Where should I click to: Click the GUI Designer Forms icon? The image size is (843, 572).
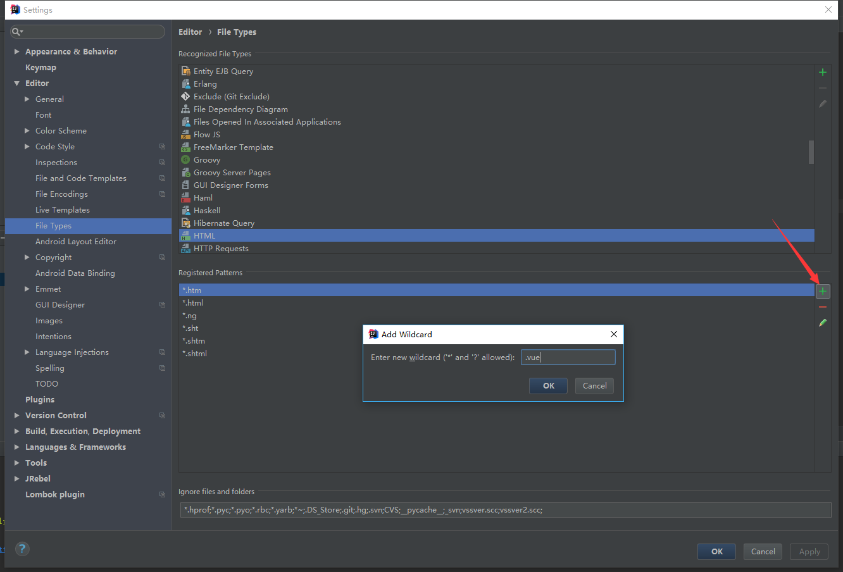[185, 185]
